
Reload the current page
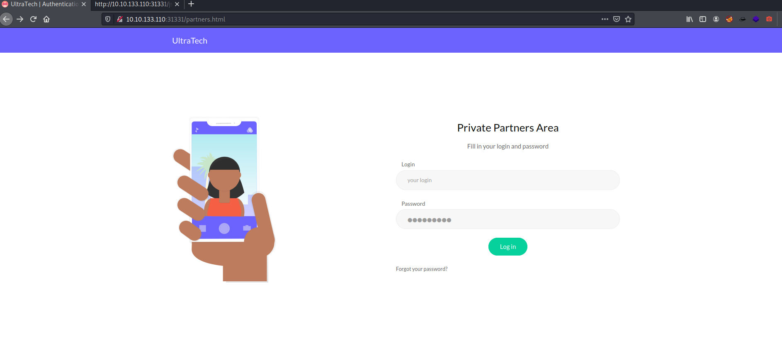click(x=33, y=19)
